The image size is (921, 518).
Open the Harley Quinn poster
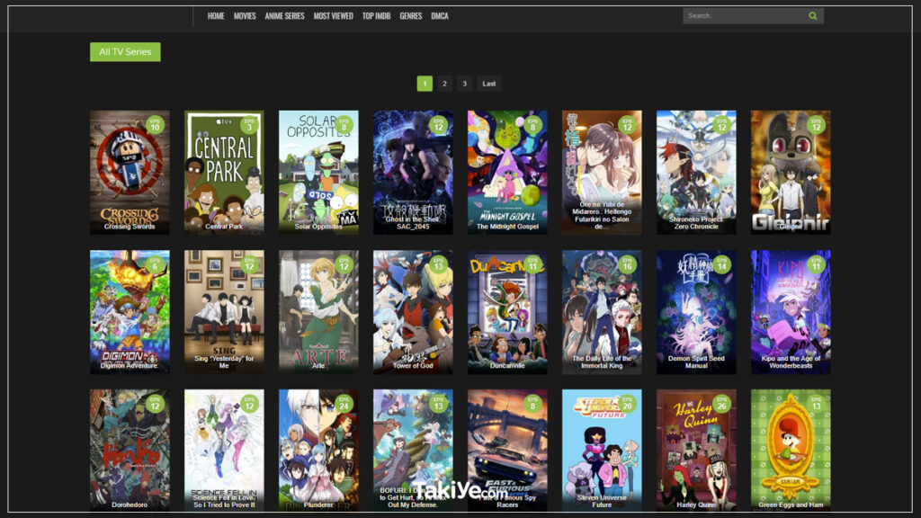(696, 451)
